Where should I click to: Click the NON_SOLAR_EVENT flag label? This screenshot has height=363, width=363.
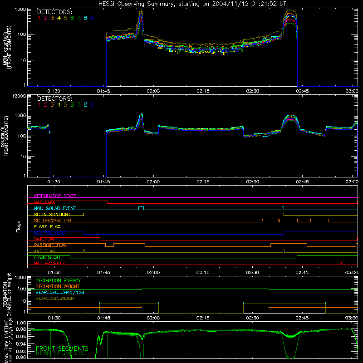[x=55, y=208]
